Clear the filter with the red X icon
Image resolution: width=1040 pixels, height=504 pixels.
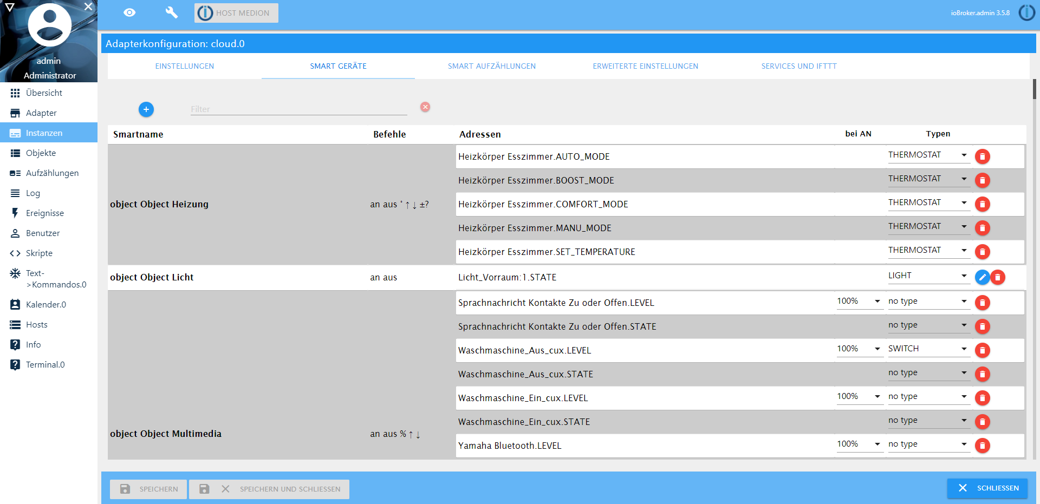(x=425, y=107)
